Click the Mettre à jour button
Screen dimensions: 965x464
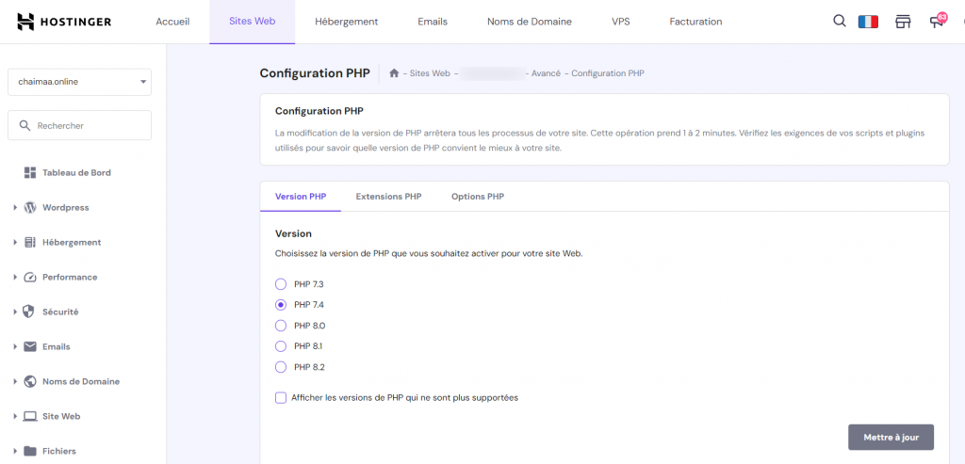(891, 438)
